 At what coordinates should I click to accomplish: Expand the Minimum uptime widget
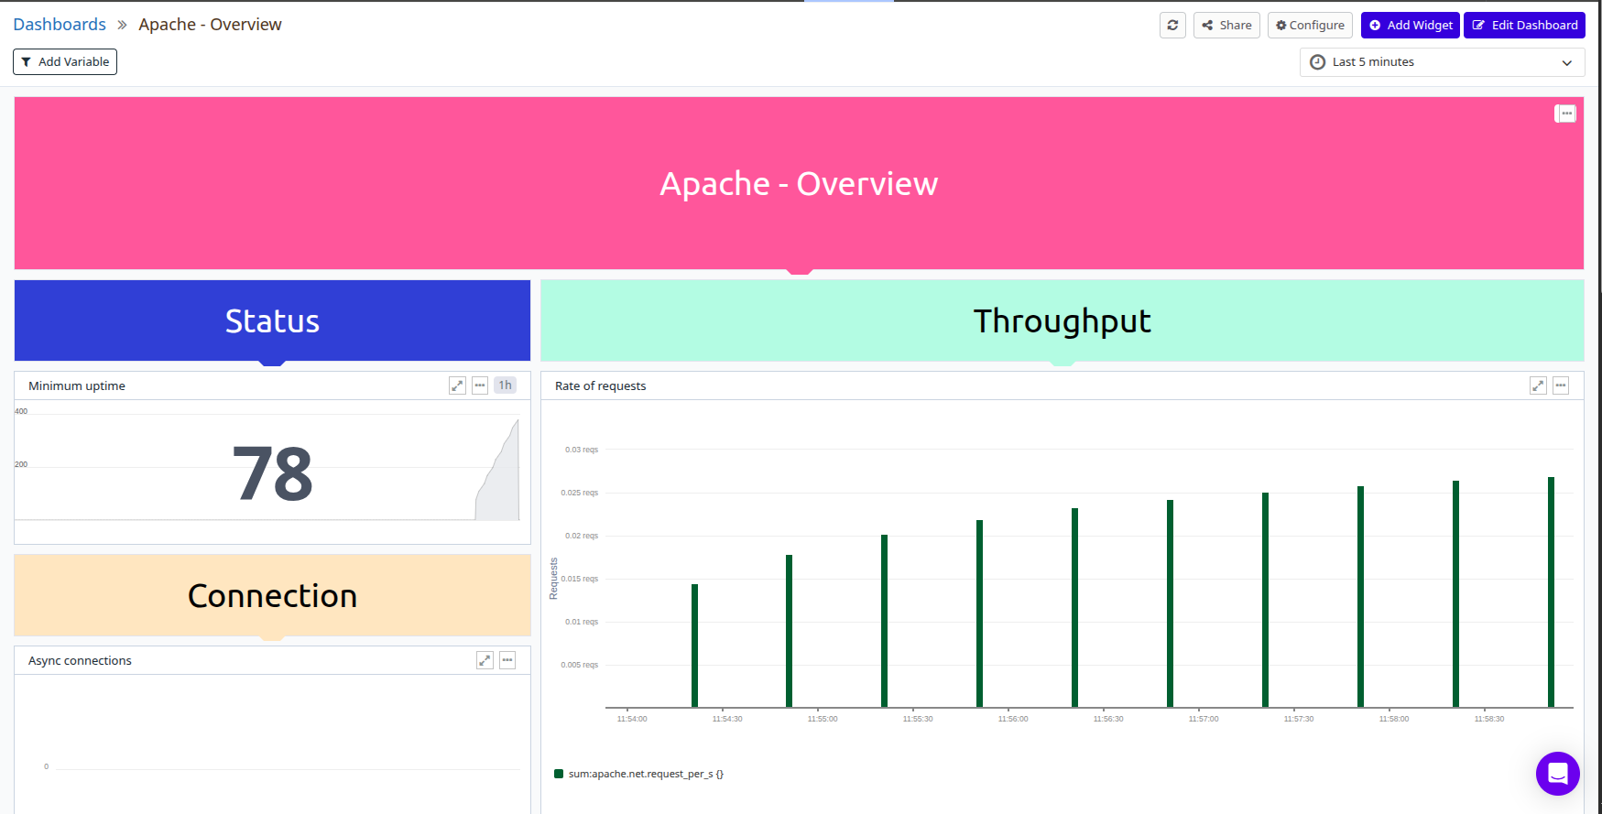click(x=457, y=385)
